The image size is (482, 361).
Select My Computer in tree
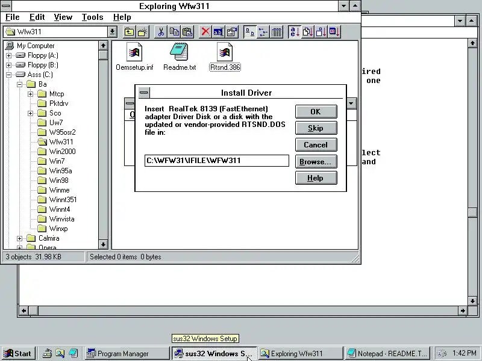coord(30,46)
